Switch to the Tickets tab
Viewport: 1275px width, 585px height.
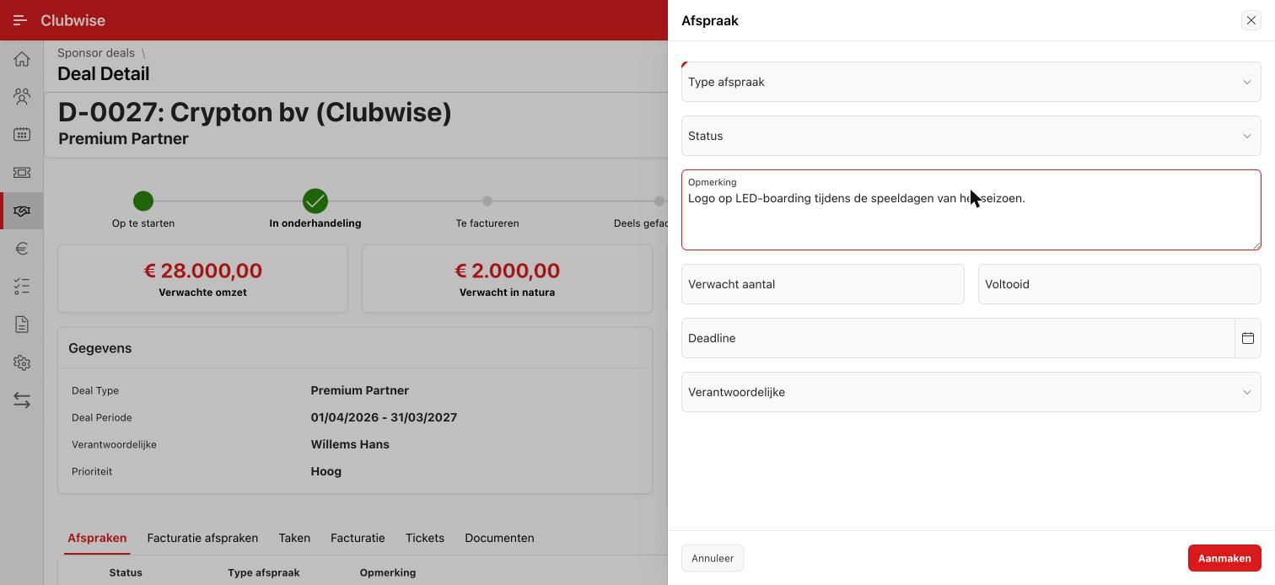click(425, 538)
